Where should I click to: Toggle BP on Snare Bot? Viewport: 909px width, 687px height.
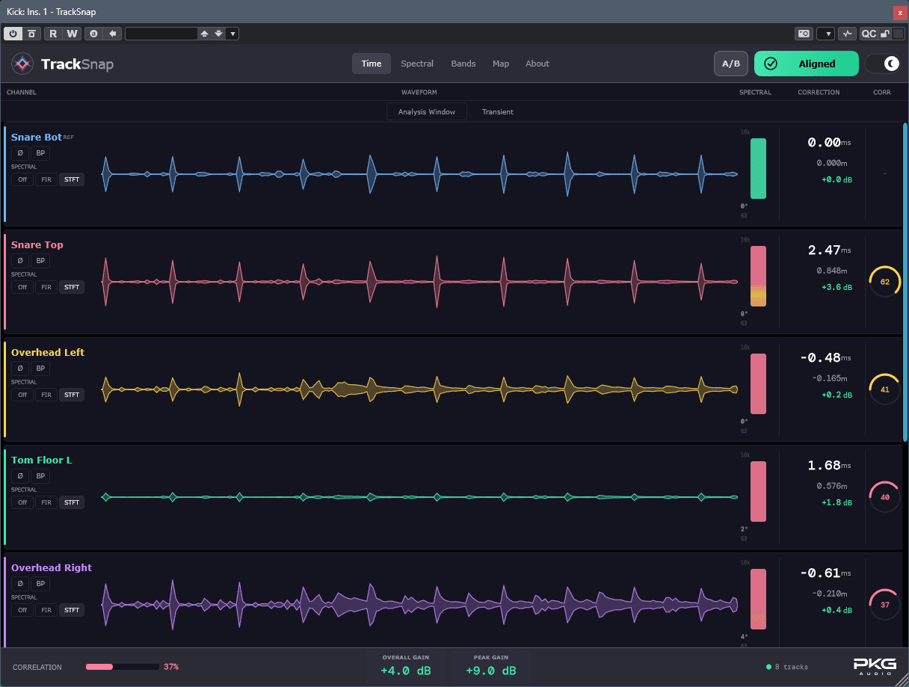[40, 153]
